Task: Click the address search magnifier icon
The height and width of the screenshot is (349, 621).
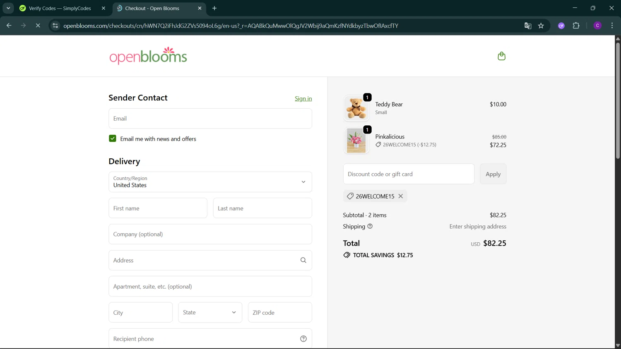Action: pyautogui.click(x=303, y=260)
